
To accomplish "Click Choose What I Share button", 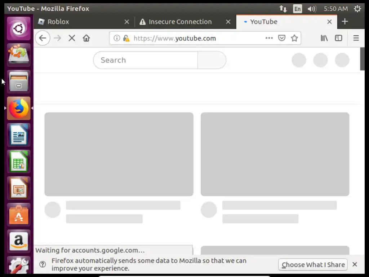I will 313,264.
